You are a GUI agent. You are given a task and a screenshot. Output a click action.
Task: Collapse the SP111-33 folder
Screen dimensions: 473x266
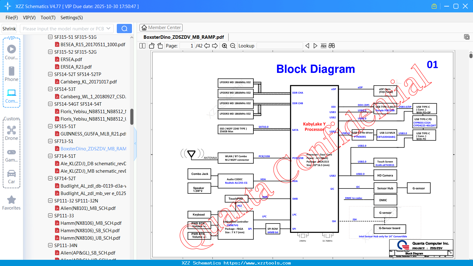pos(50,215)
